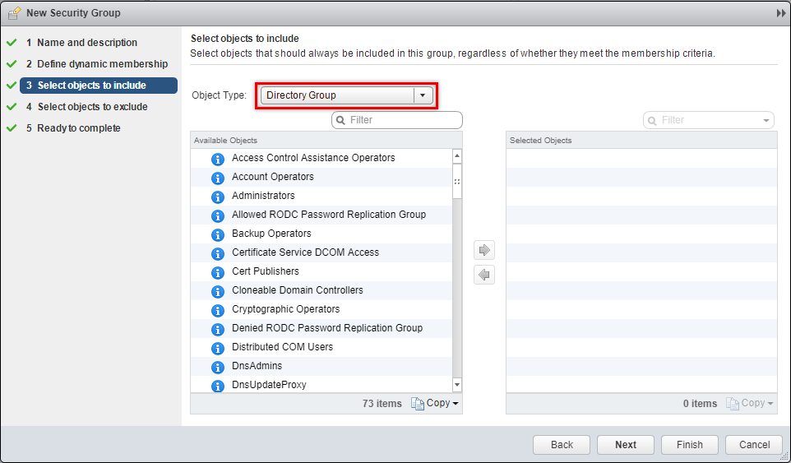Select Account Operators in the available list
Image resolution: width=791 pixels, height=463 pixels.
[272, 177]
